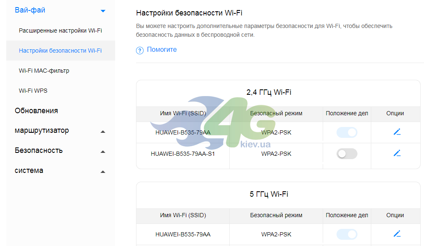Click the HUAWEI-B535-79AA-S1 SSID cell

point(183,154)
